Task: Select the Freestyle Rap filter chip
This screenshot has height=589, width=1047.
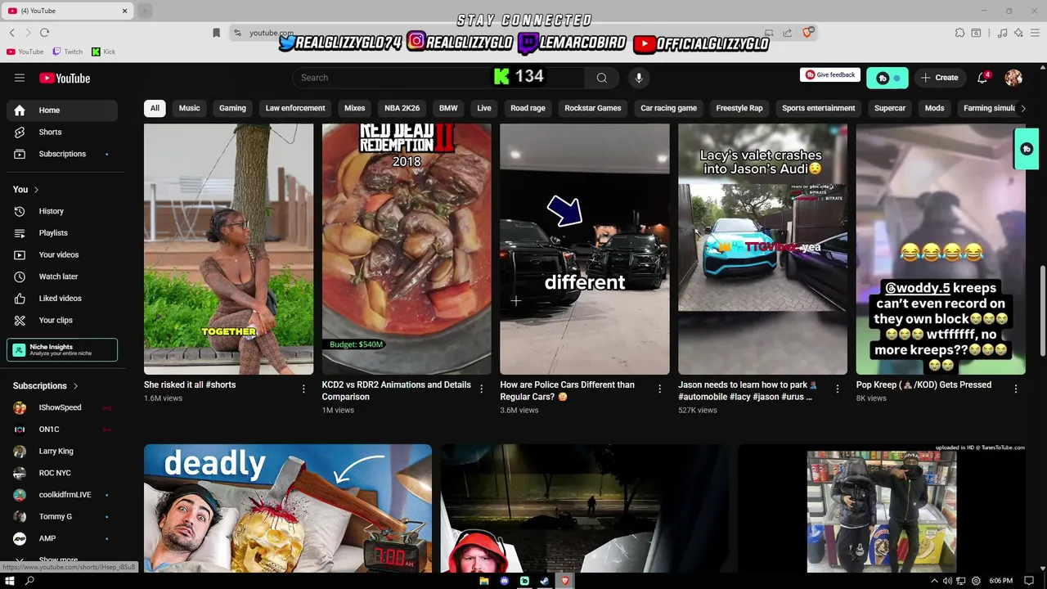Action: (739, 108)
